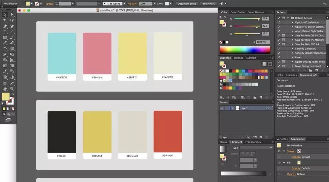Select the Gradient tool in toolbox
Viewport: 329px width, 182px height.
[12, 66]
